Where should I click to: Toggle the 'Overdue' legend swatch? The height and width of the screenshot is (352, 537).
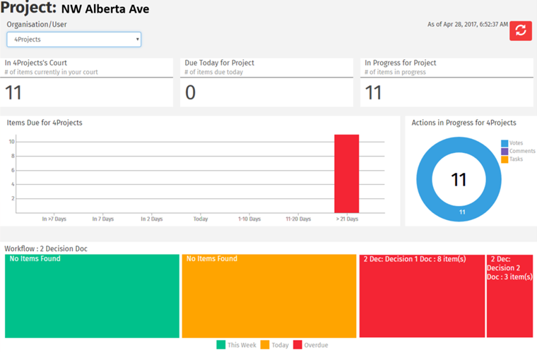coord(297,345)
